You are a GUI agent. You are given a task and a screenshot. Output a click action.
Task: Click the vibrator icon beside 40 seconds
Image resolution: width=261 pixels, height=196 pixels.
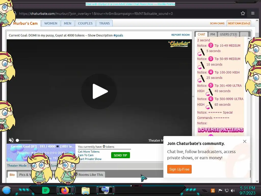tap(209, 92)
